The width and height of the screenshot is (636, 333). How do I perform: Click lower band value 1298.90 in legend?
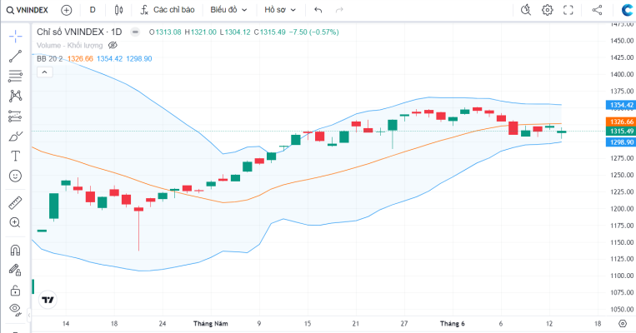139,59
